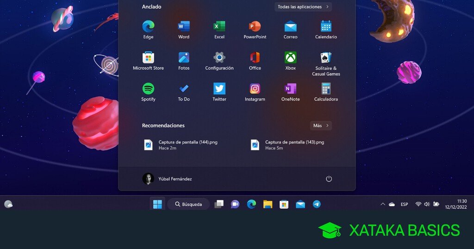The width and height of the screenshot is (474, 249).
Task: Open Excel in the Start menu
Action: tap(219, 30)
